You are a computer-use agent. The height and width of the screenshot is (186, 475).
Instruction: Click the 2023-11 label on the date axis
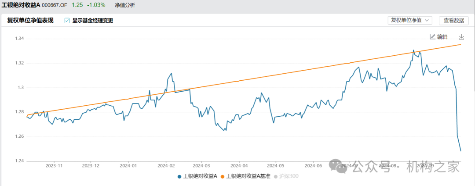click(x=54, y=166)
